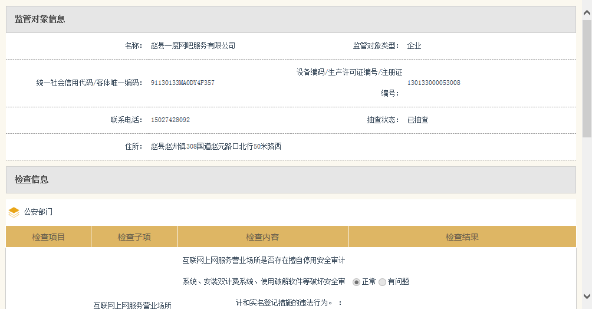
Task: Click the 互联网上网服务营业场所 sub-item cell
Action: (x=133, y=305)
